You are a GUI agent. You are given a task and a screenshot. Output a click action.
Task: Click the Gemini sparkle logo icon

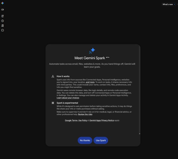pos(3,3)
